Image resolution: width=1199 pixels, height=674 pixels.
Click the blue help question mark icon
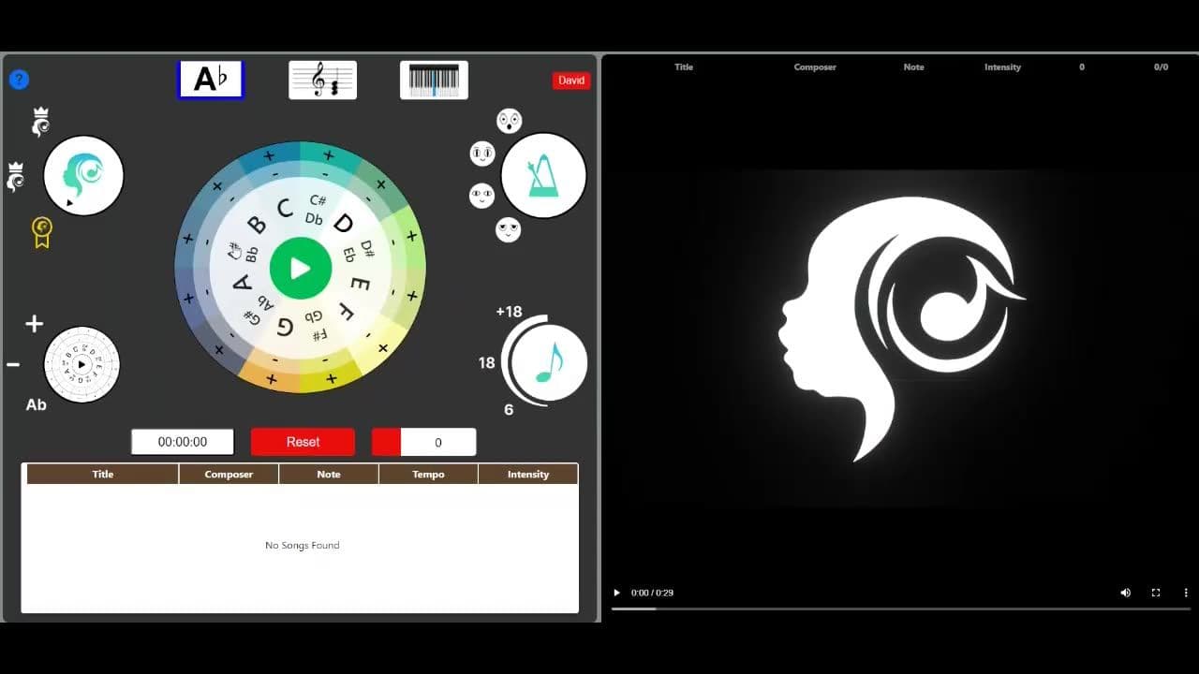coord(19,80)
